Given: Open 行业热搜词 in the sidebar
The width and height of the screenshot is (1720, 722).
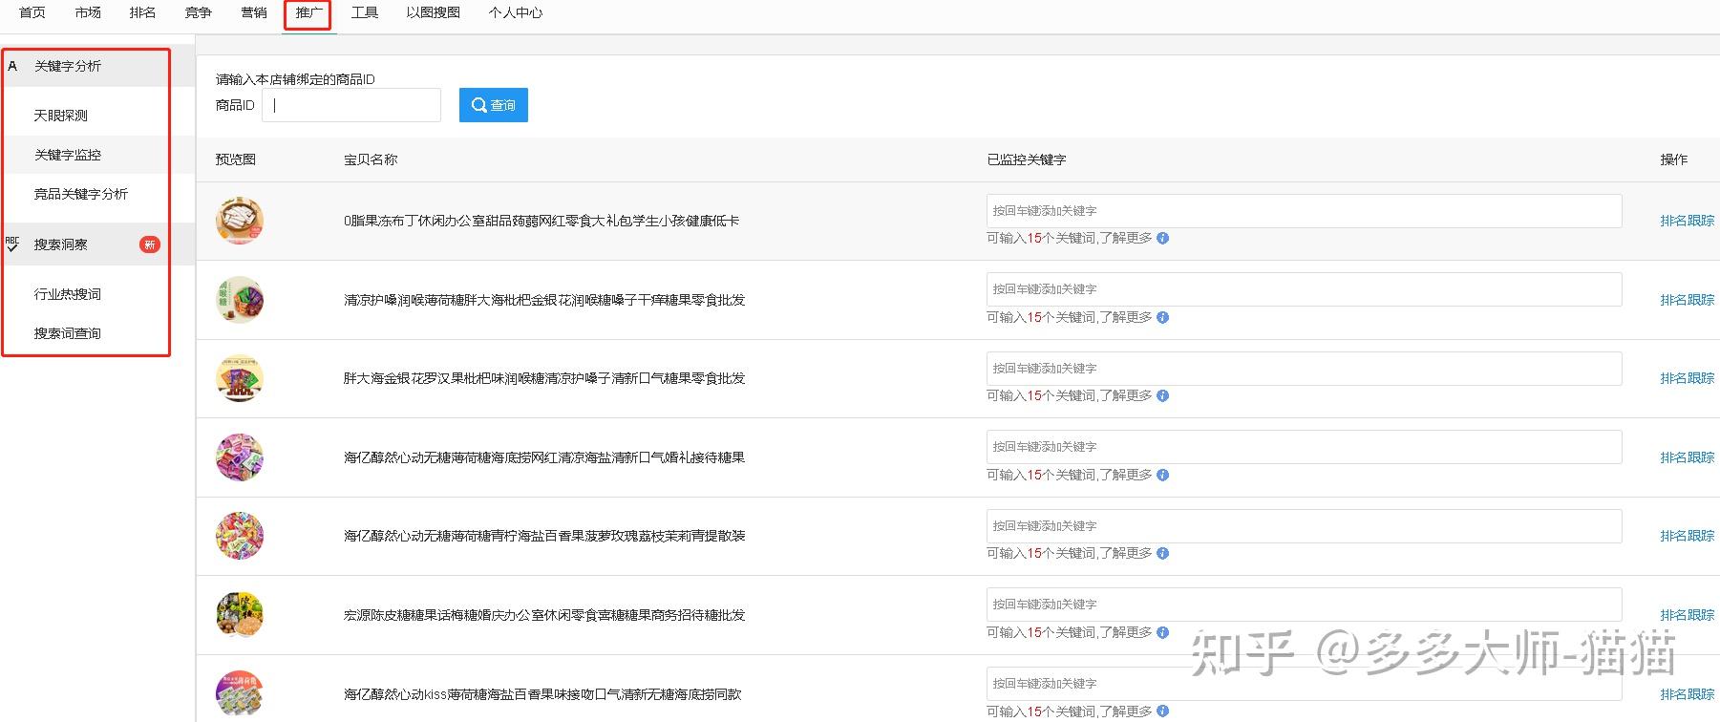Looking at the screenshot, I should coord(68,294).
